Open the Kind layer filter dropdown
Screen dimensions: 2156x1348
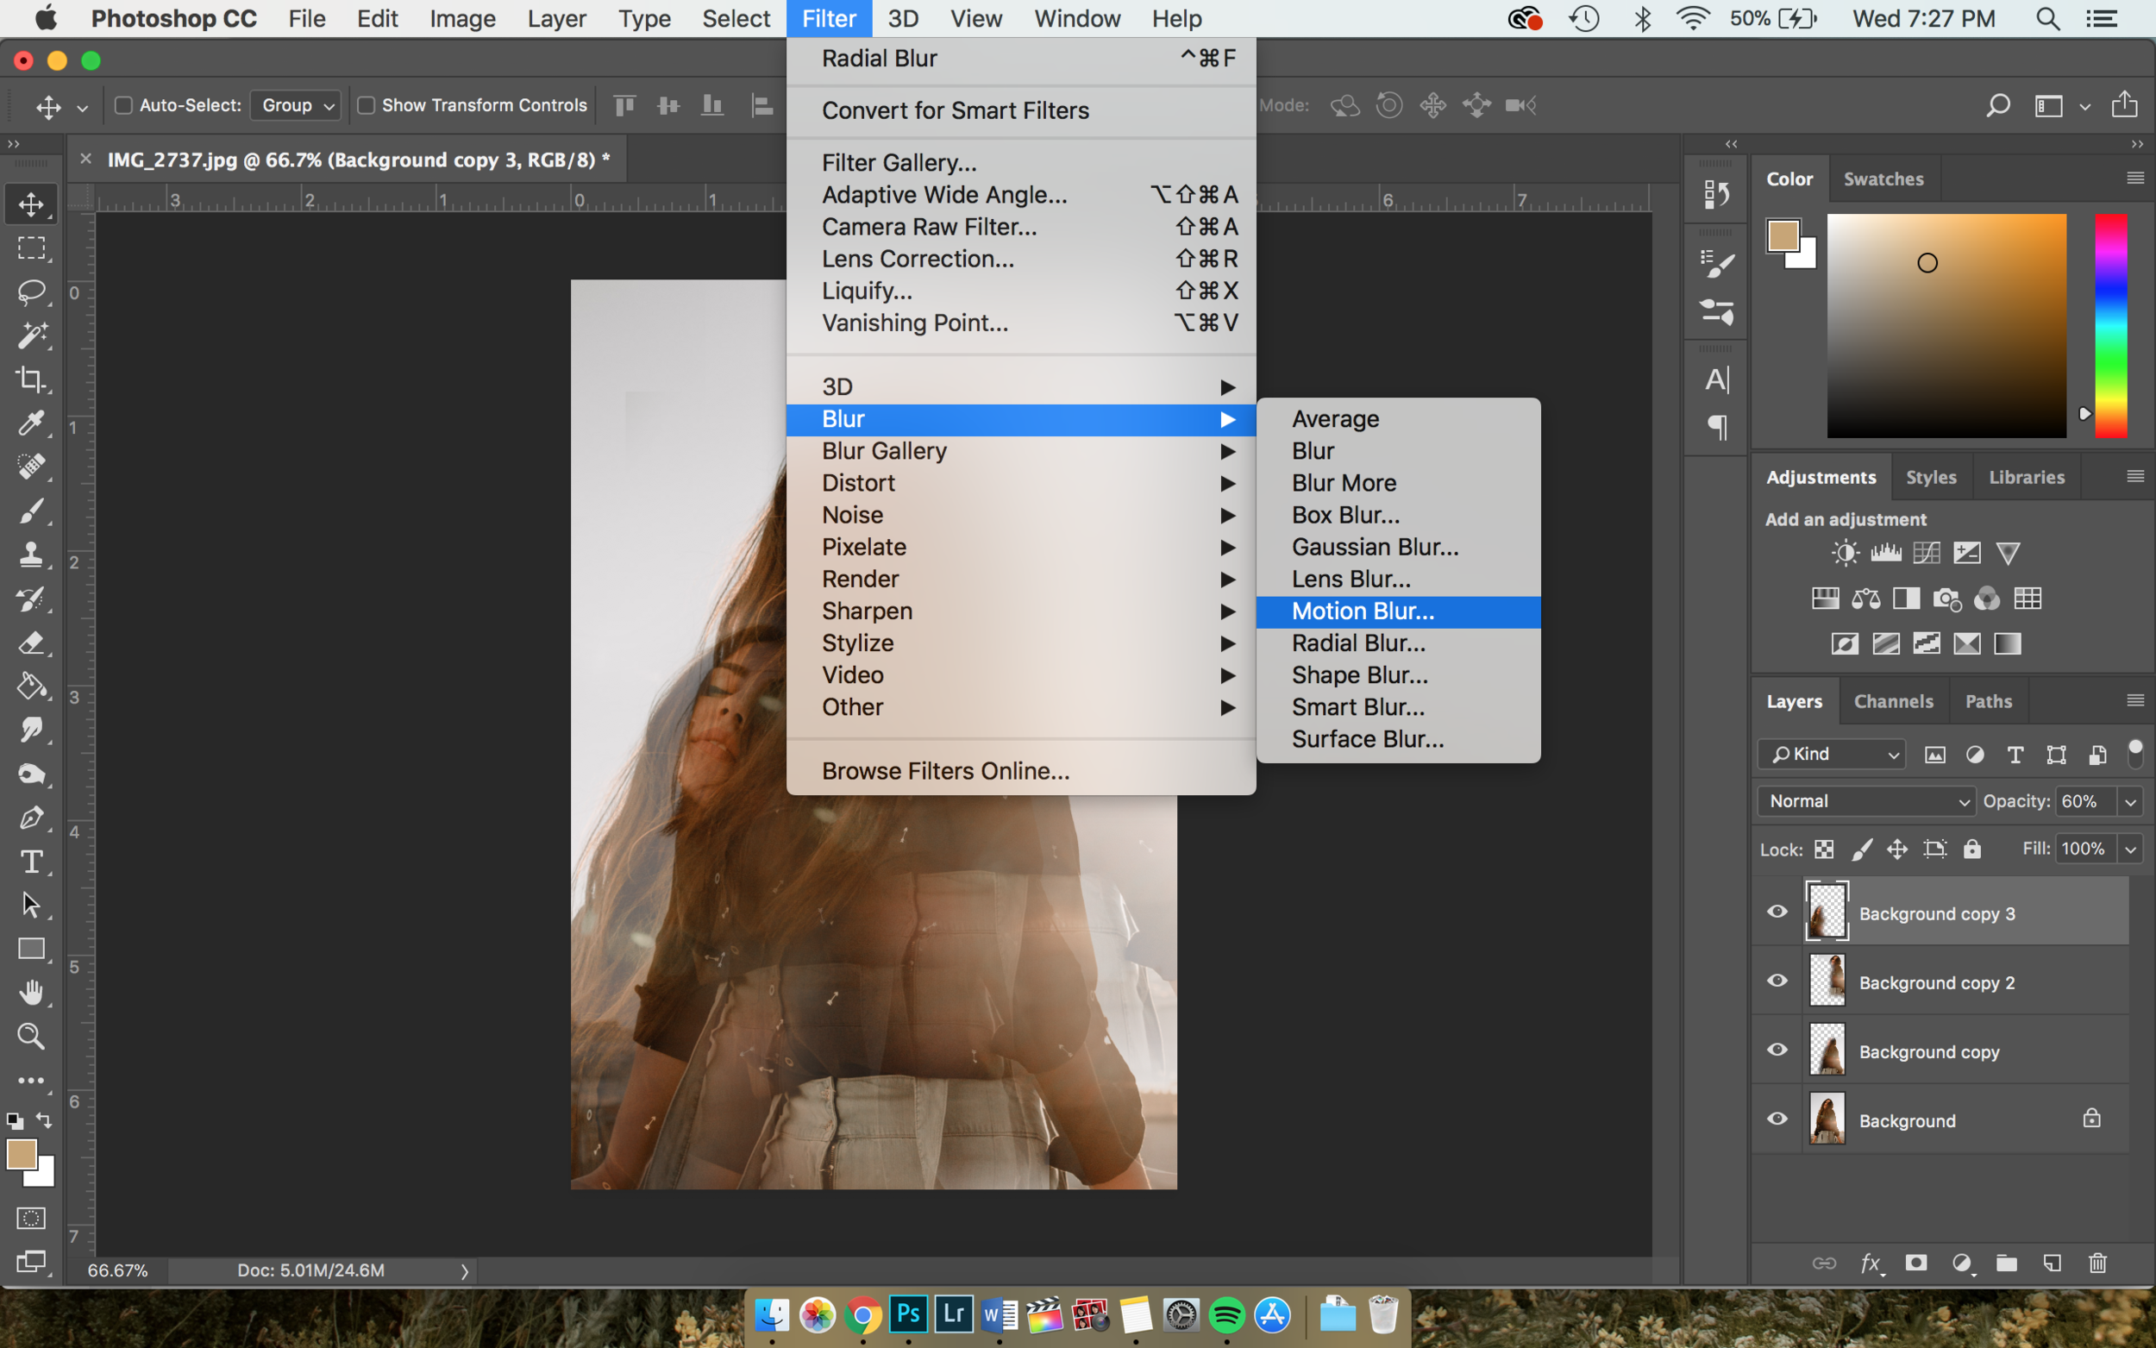(1831, 755)
